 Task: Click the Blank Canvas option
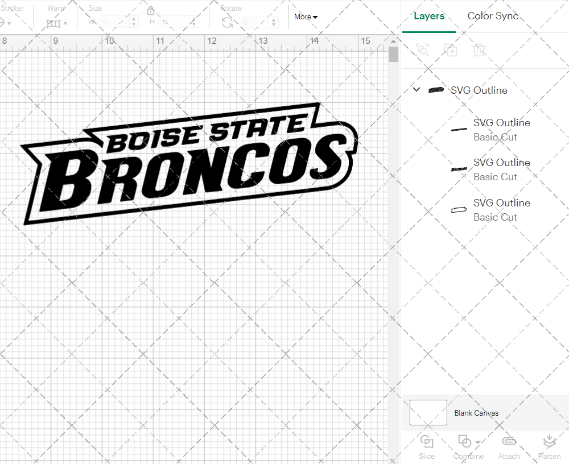tap(476, 413)
